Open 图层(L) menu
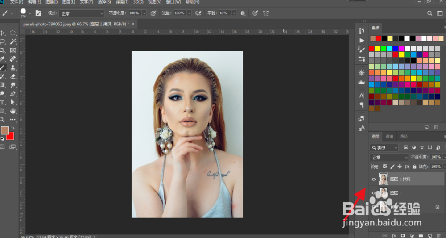The height and width of the screenshot is (238, 446). [x=69, y=2]
